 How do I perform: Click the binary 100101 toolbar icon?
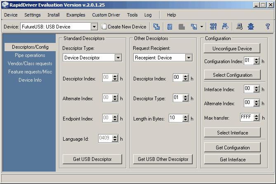(x=213, y=26)
